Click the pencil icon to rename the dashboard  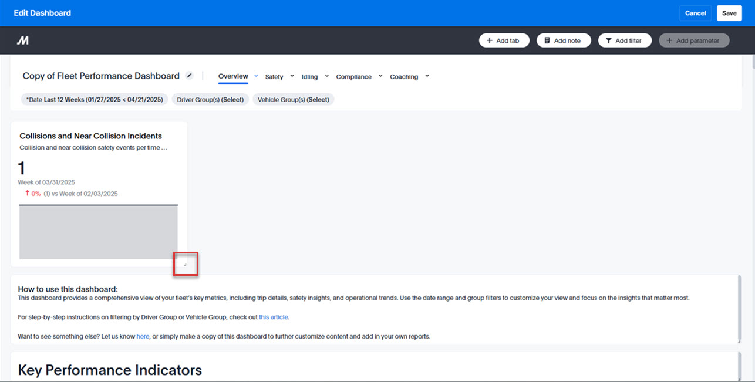coord(189,75)
